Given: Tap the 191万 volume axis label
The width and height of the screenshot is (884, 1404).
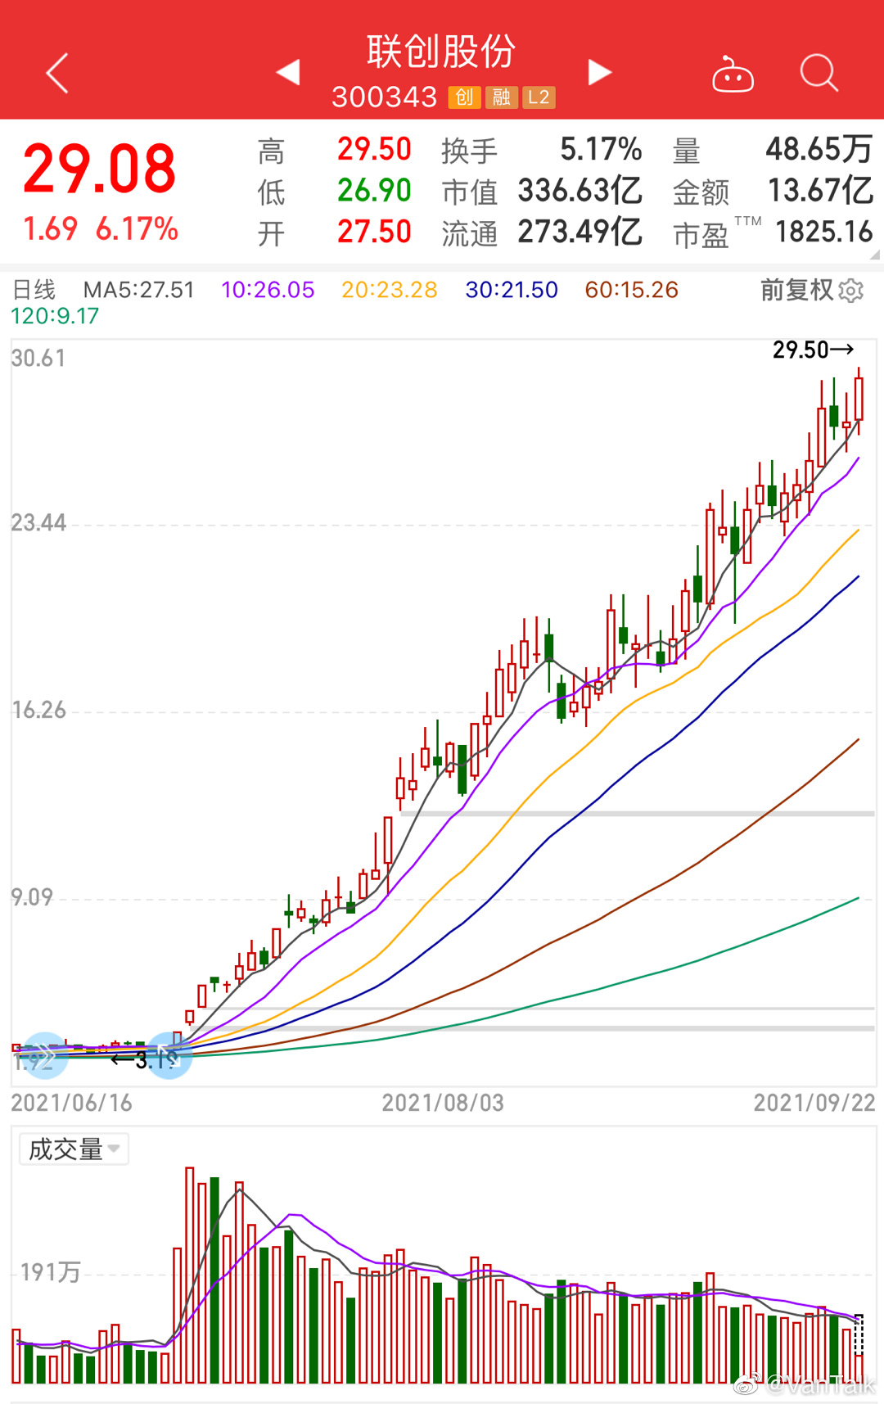Looking at the screenshot, I should [51, 1272].
